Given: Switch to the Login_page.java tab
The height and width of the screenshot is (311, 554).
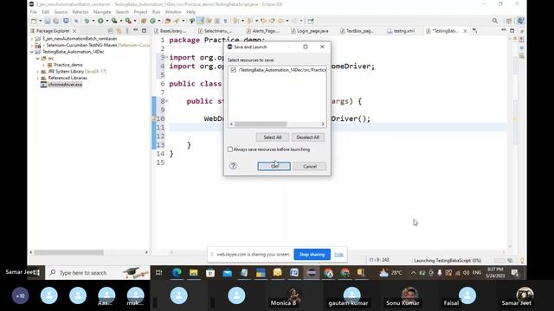Looking at the screenshot, I should click(310, 31).
